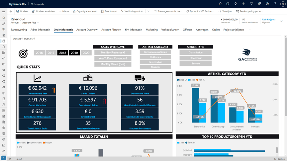Open the advanced find filter icon
The image size is (287, 161).
tap(251, 4)
